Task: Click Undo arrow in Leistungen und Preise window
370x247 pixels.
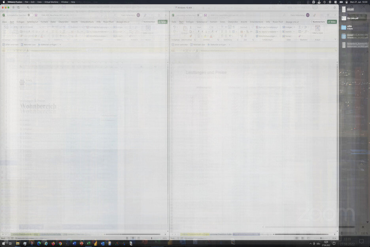Action: point(175,27)
